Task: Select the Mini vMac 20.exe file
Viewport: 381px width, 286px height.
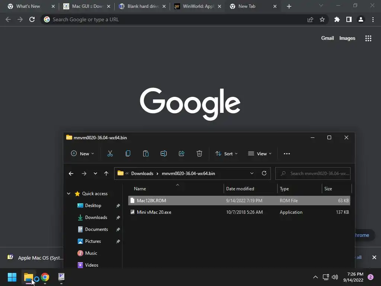Action: [239, 212]
